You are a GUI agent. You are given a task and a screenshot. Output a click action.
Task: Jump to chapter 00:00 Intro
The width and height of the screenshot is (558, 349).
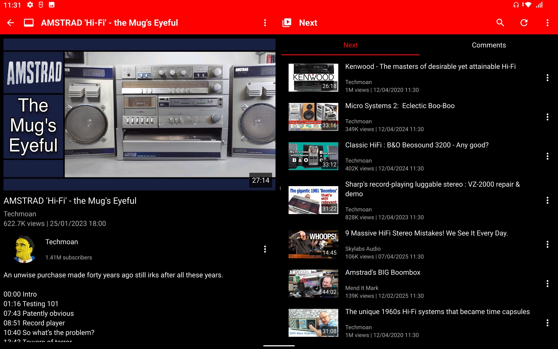tap(20, 294)
